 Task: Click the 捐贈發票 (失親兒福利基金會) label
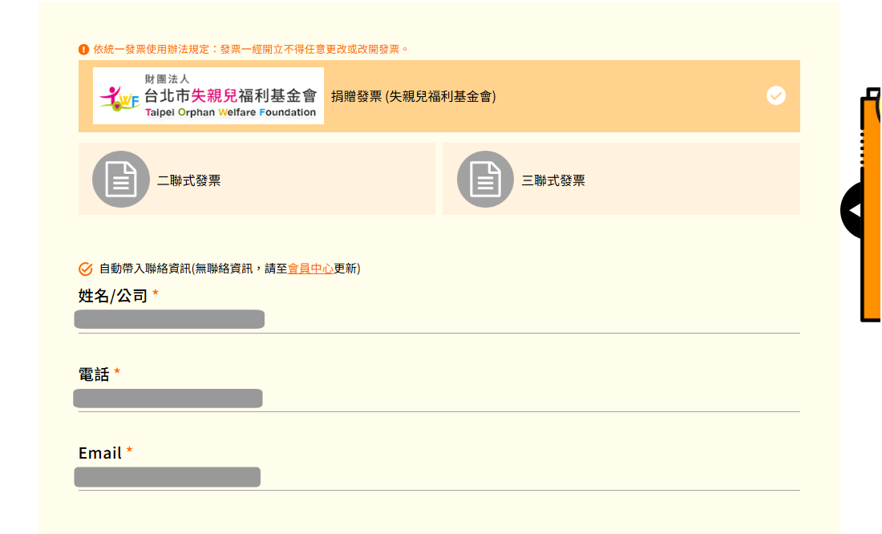point(414,96)
